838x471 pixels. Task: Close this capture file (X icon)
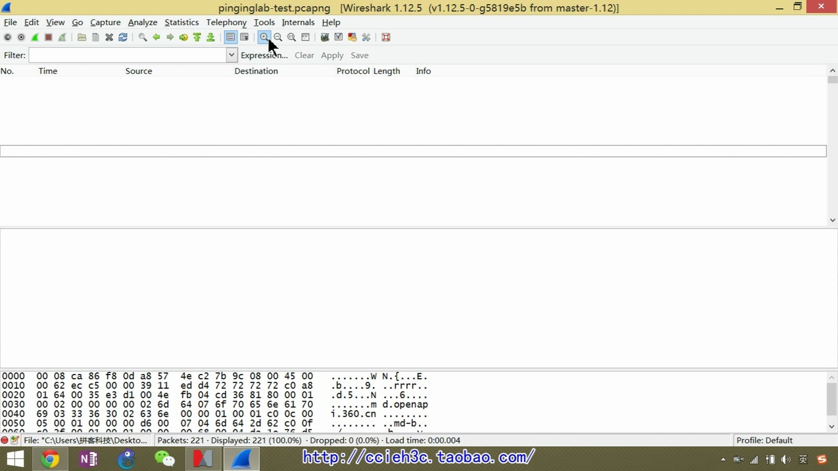coord(109,37)
